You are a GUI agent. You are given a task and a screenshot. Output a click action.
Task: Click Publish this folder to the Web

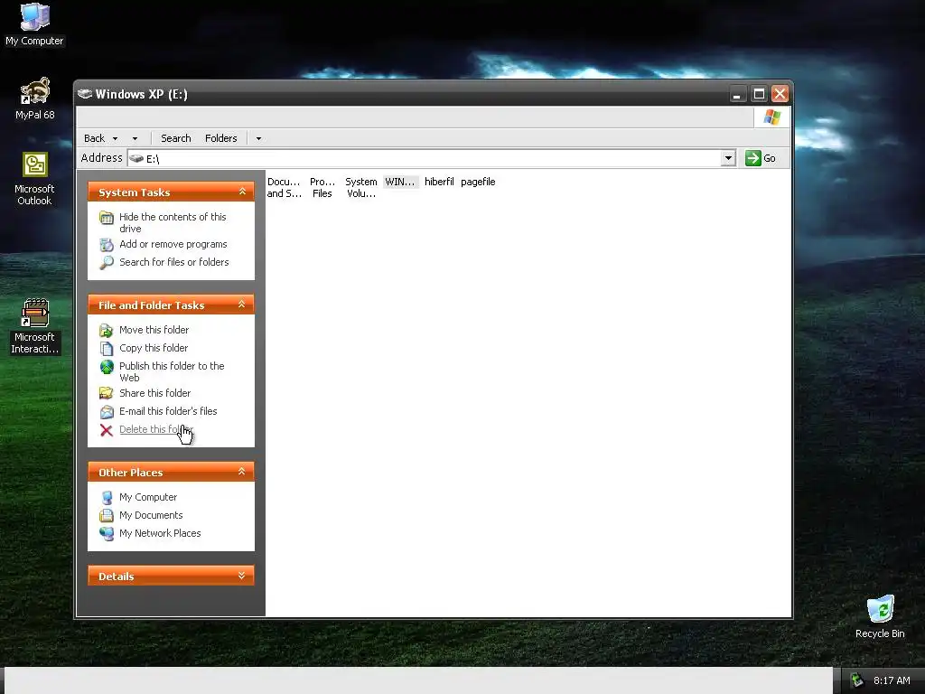click(172, 371)
